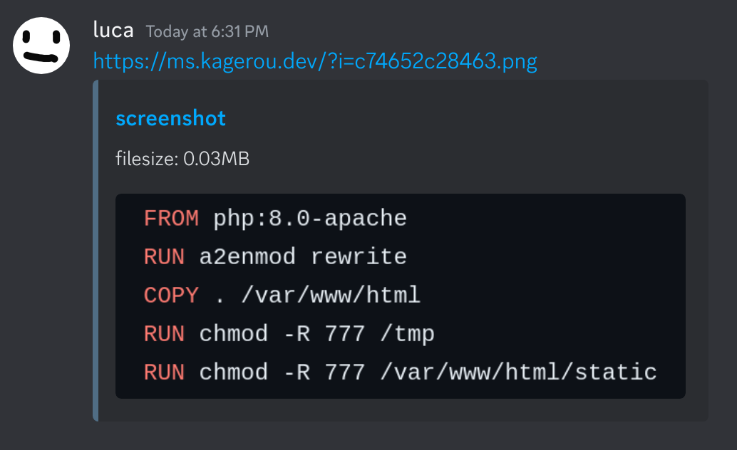Click the FROM php:8.0-apache code line
Screen dimensions: 737x450
pos(275,219)
